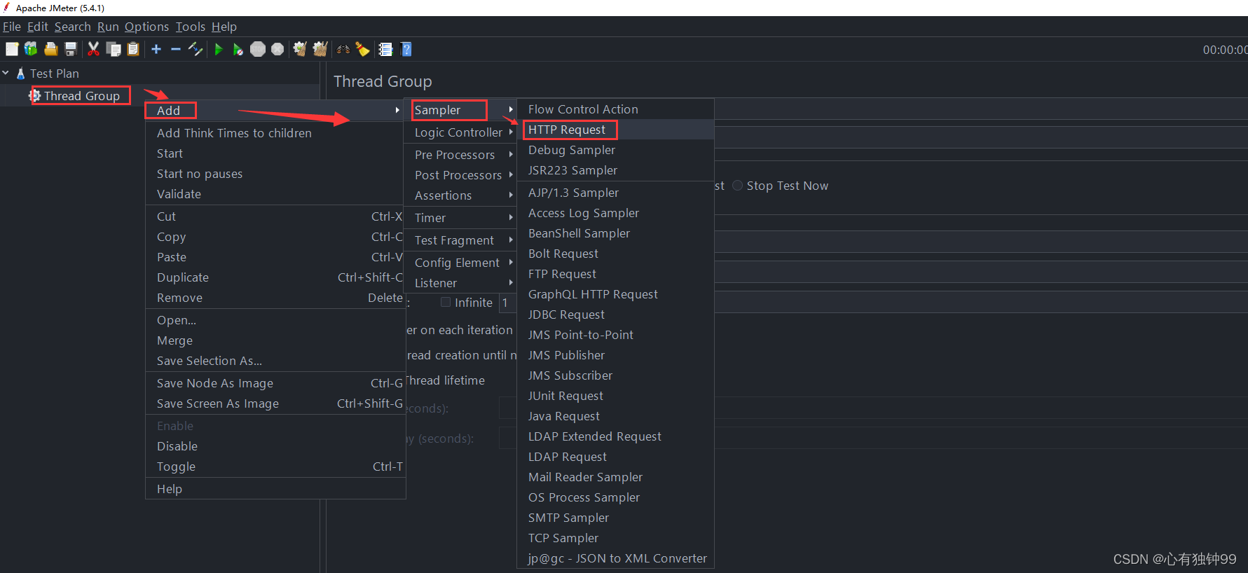Image resolution: width=1248 pixels, height=573 pixels.
Task: Click the Copy icon in toolbar
Action: coord(114,49)
